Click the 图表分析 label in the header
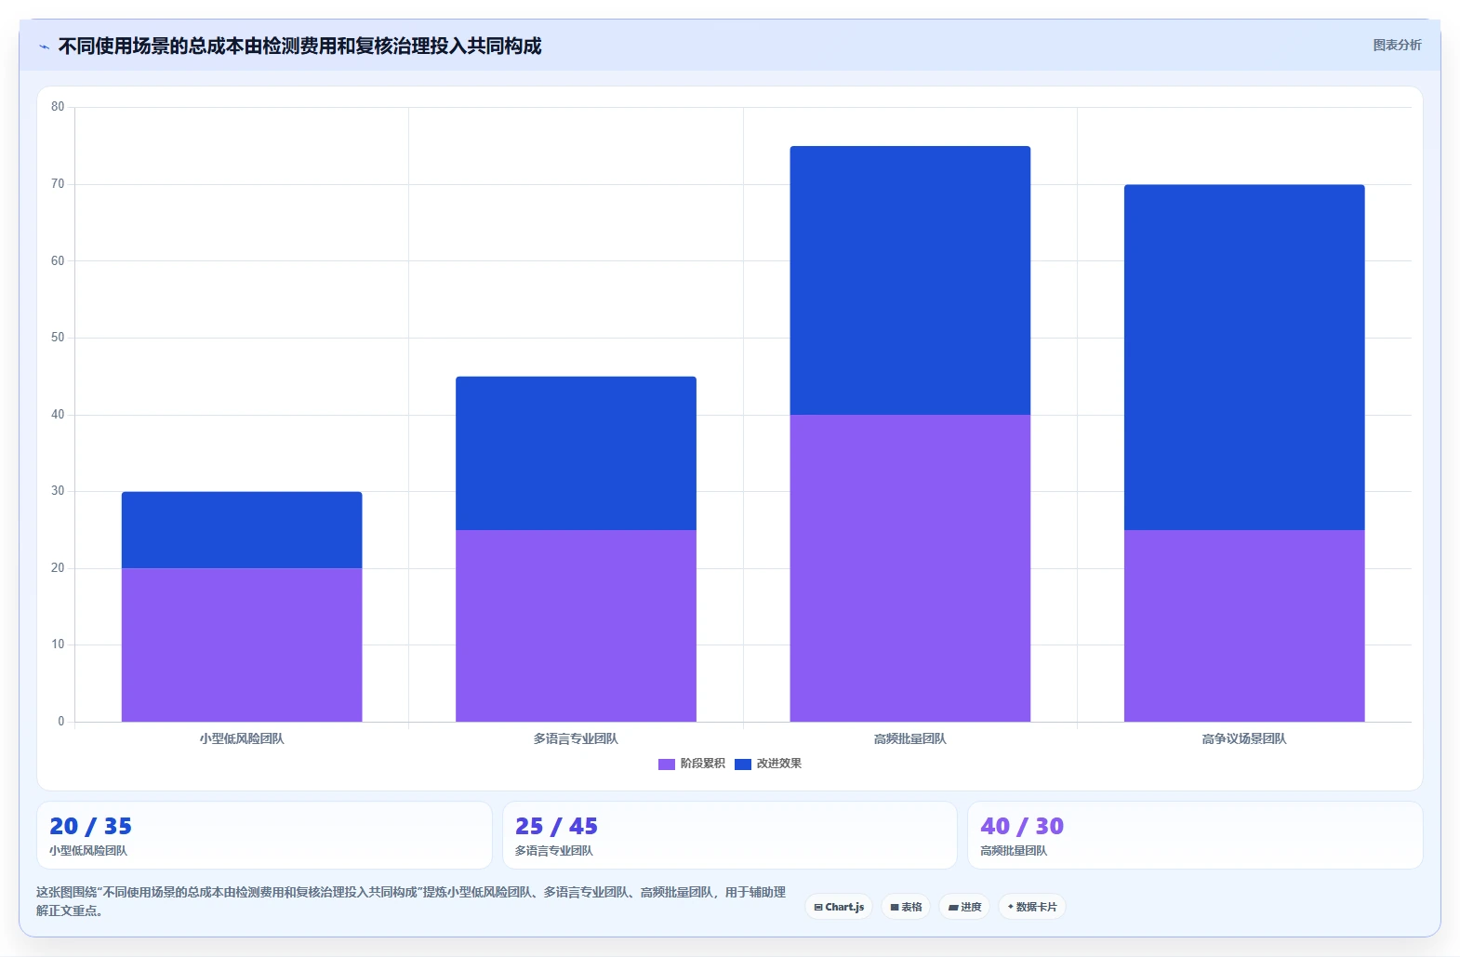 (1397, 45)
